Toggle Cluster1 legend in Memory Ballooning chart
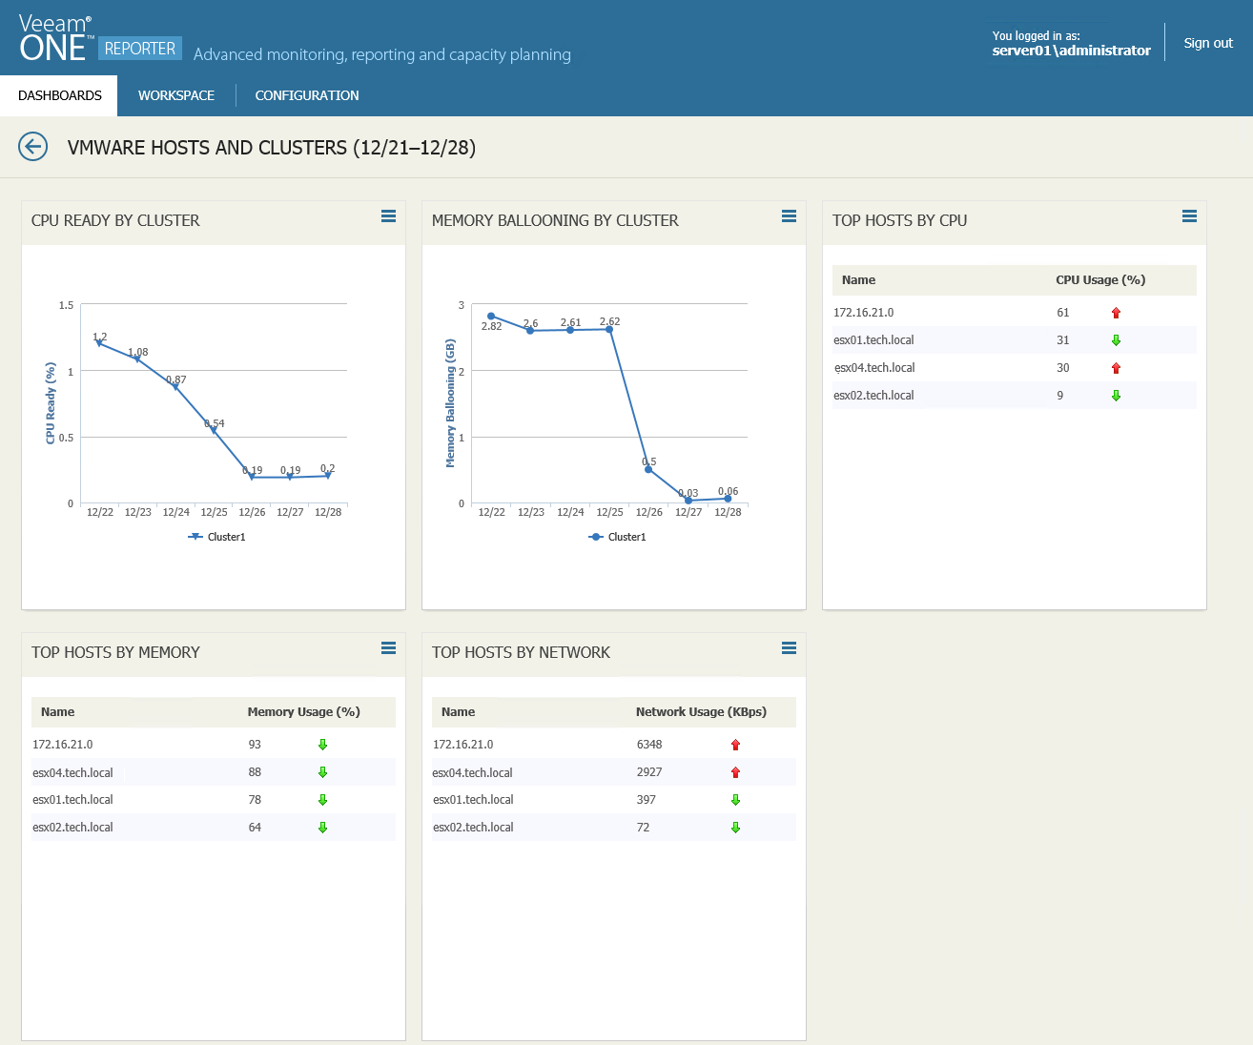 pos(618,537)
